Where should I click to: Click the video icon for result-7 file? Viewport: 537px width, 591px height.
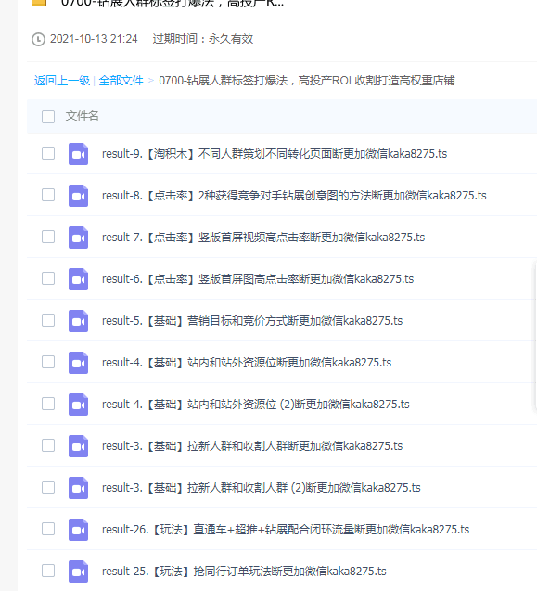point(79,238)
